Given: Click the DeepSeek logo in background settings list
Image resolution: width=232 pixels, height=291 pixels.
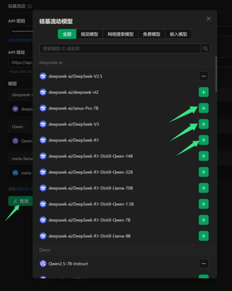Looking at the screenshot, I should coord(15,109).
